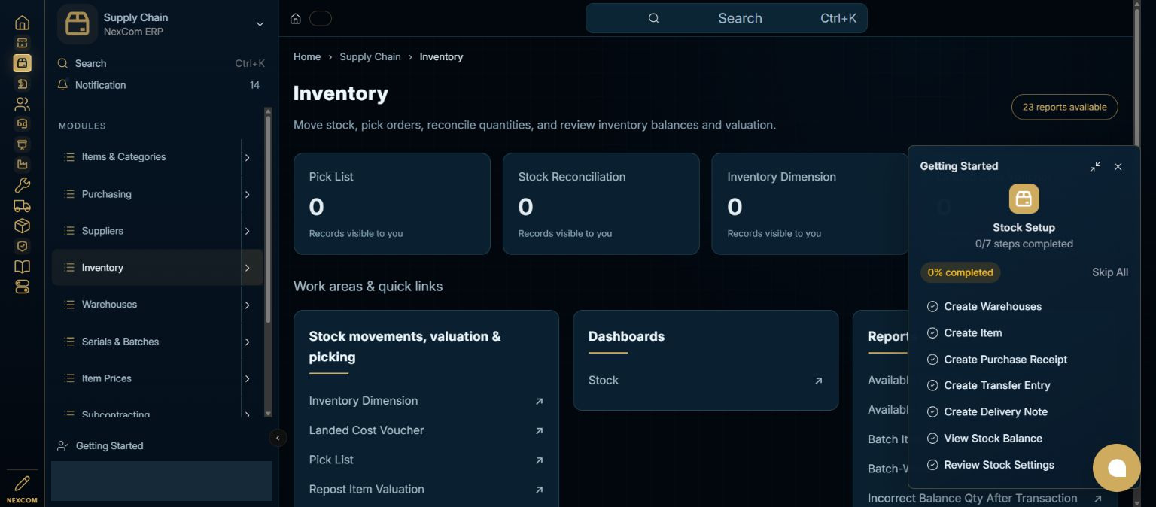The image size is (1156, 507).
Task: Open the dollar-sign finance icon in rail
Action: point(22,83)
